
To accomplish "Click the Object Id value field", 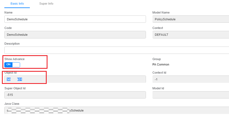I will 75,79.
